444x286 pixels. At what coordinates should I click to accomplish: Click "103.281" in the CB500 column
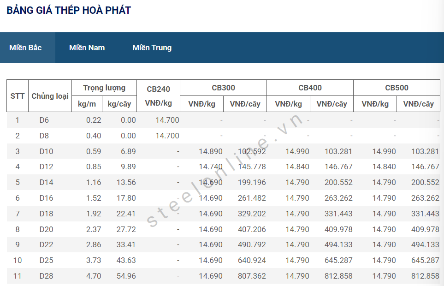pyautogui.click(x=425, y=151)
